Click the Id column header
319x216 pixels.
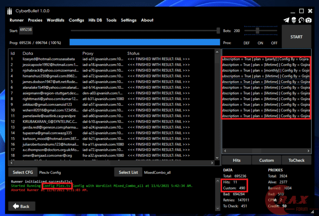(13, 54)
